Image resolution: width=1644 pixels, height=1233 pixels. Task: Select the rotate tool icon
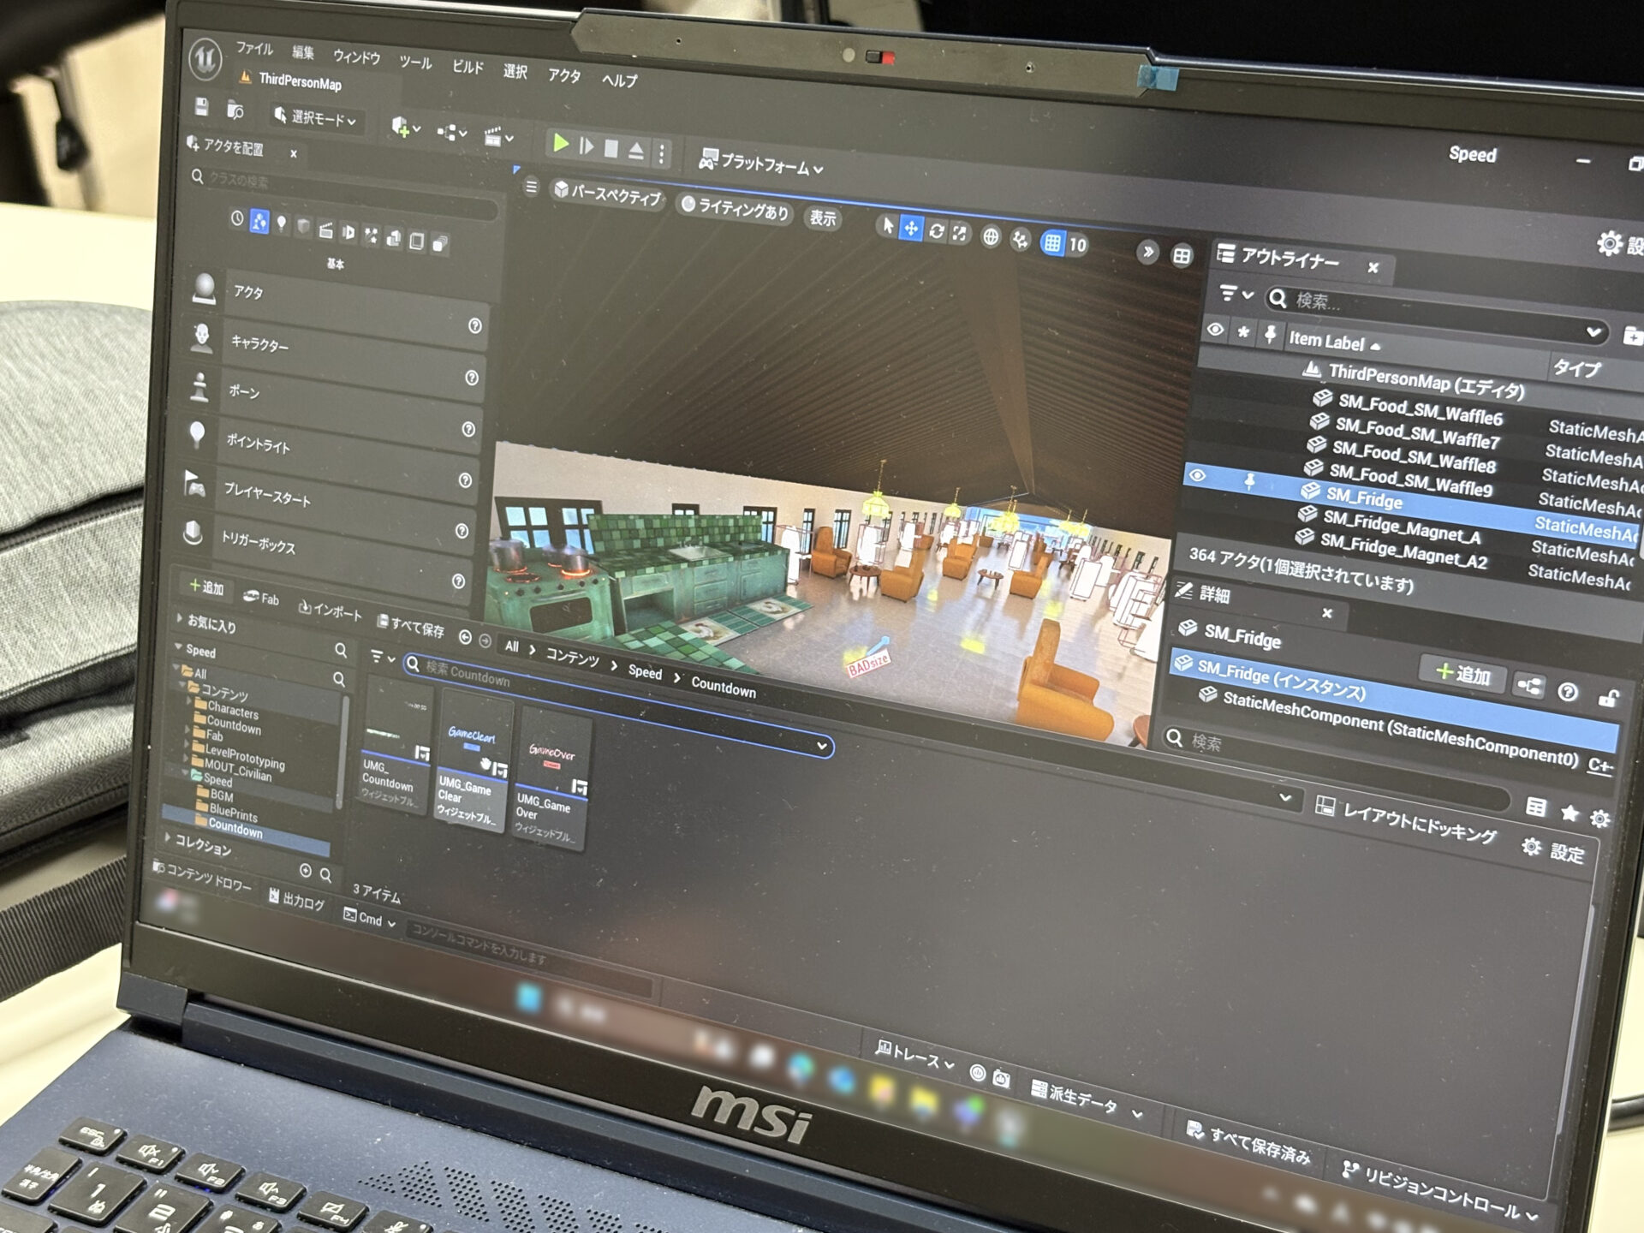pyautogui.click(x=936, y=231)
